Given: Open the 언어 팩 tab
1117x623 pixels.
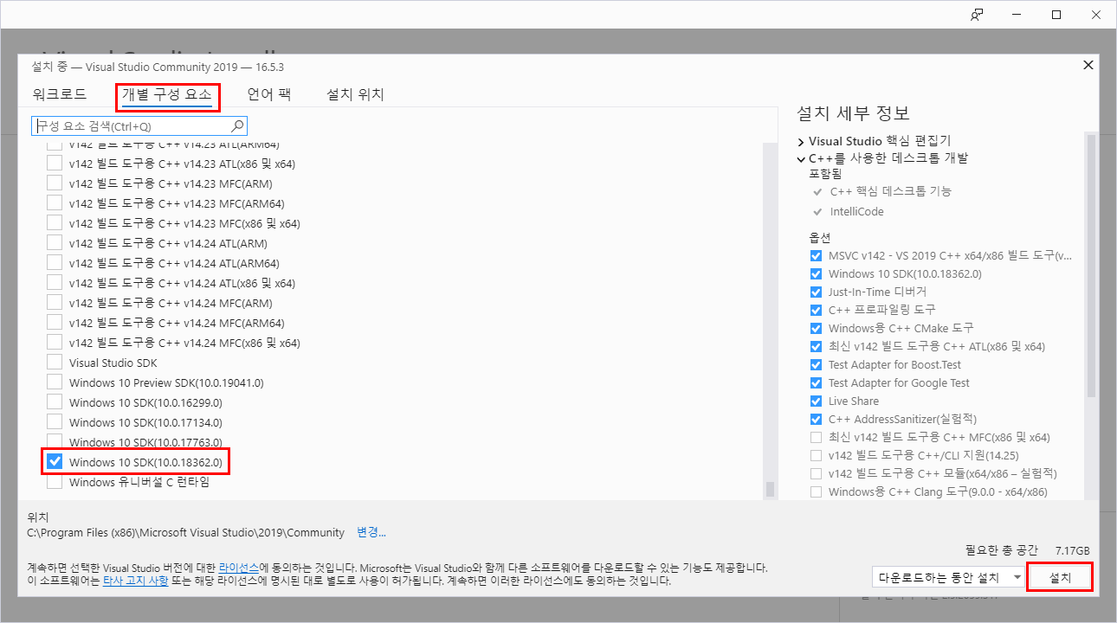Looking at the screenshot, I should (268, 94).
